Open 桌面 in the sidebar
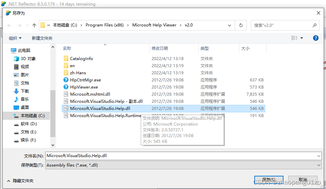The image size is (326, 189). pos(21,108)
